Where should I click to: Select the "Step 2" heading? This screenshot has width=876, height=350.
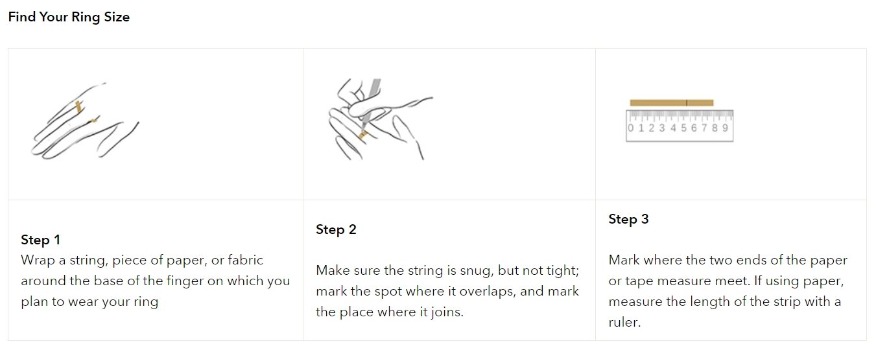(336, 229)
